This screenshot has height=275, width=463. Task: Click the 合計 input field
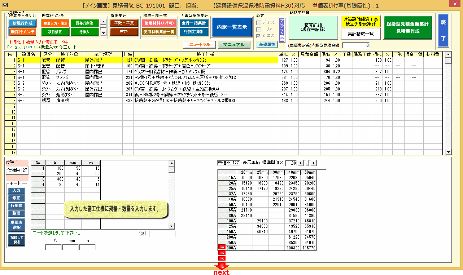[162, 234]
